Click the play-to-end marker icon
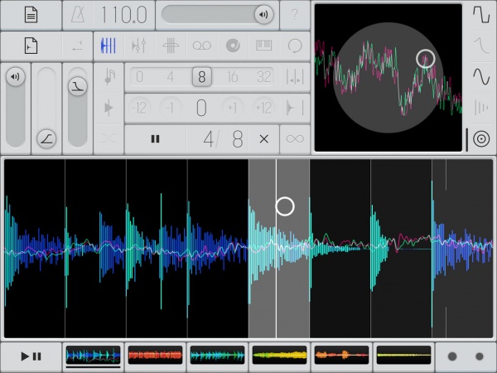Screen dimensions: 497x373 pos(295,108)
